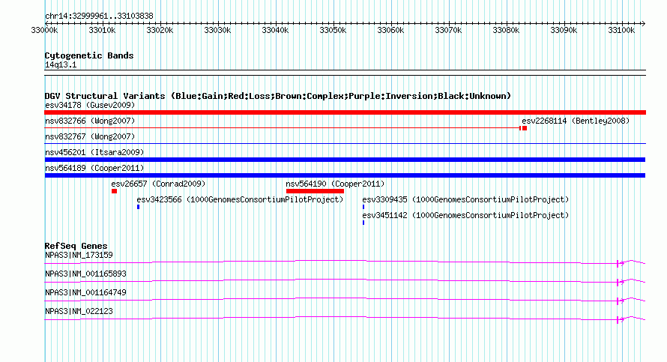Select the esv26657 (Conrad2009) red block
This screenshot has width=667, height=362.
point(115,191)
